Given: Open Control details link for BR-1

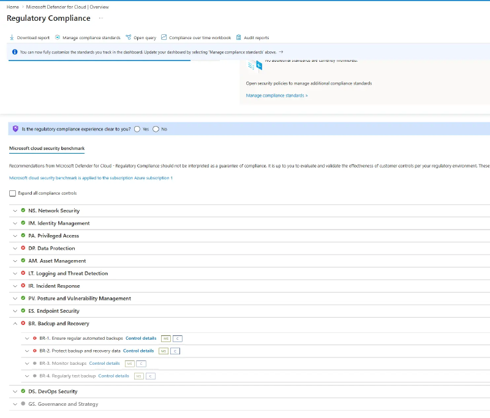Looking at the screenshot, I should click(141, 338).
